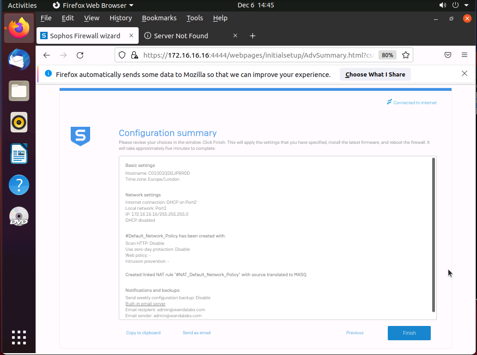Click the connection security padlock icon

[x=135, y=55]
